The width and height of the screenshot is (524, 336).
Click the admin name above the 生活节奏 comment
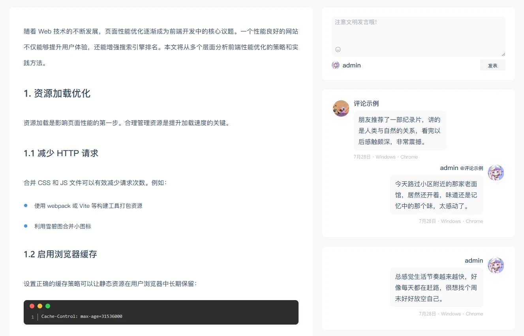[x=474, y=261]
